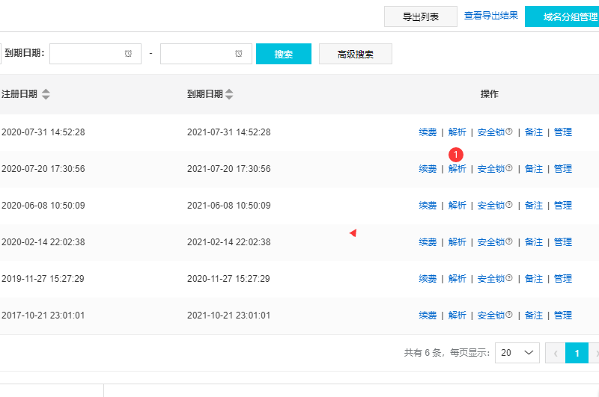Select page 1 in pagination
This screenshot has width=599, height=397.
click(x=577, y=353)
